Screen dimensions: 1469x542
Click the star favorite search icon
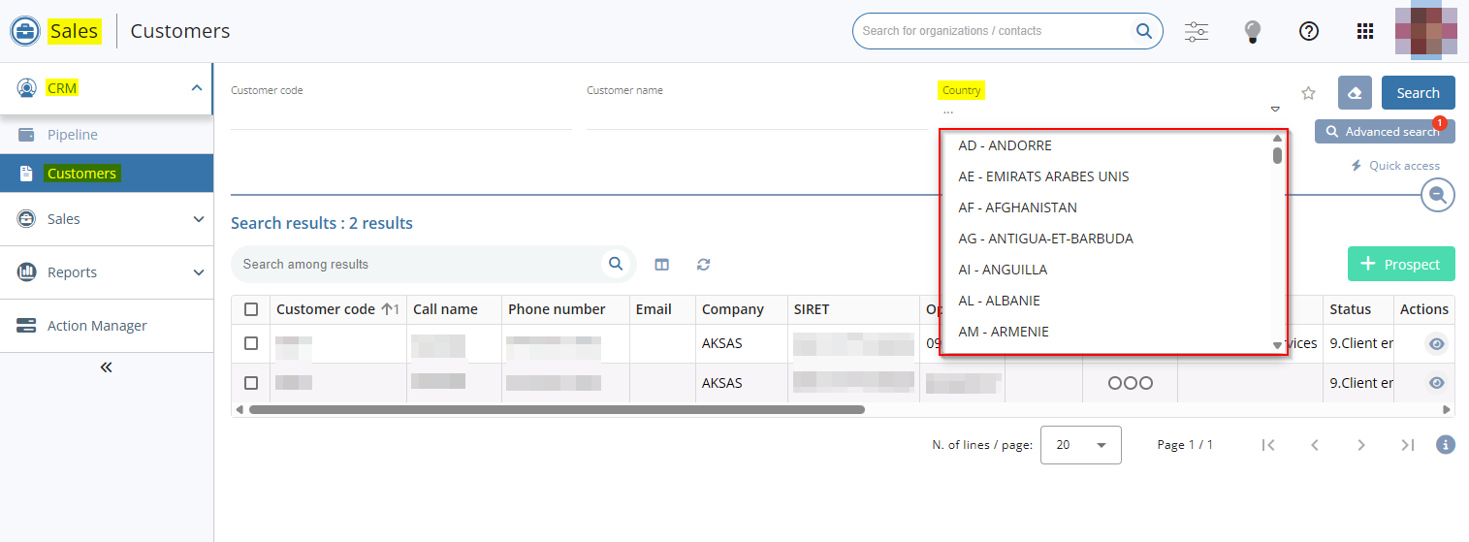pos(1308,93)
